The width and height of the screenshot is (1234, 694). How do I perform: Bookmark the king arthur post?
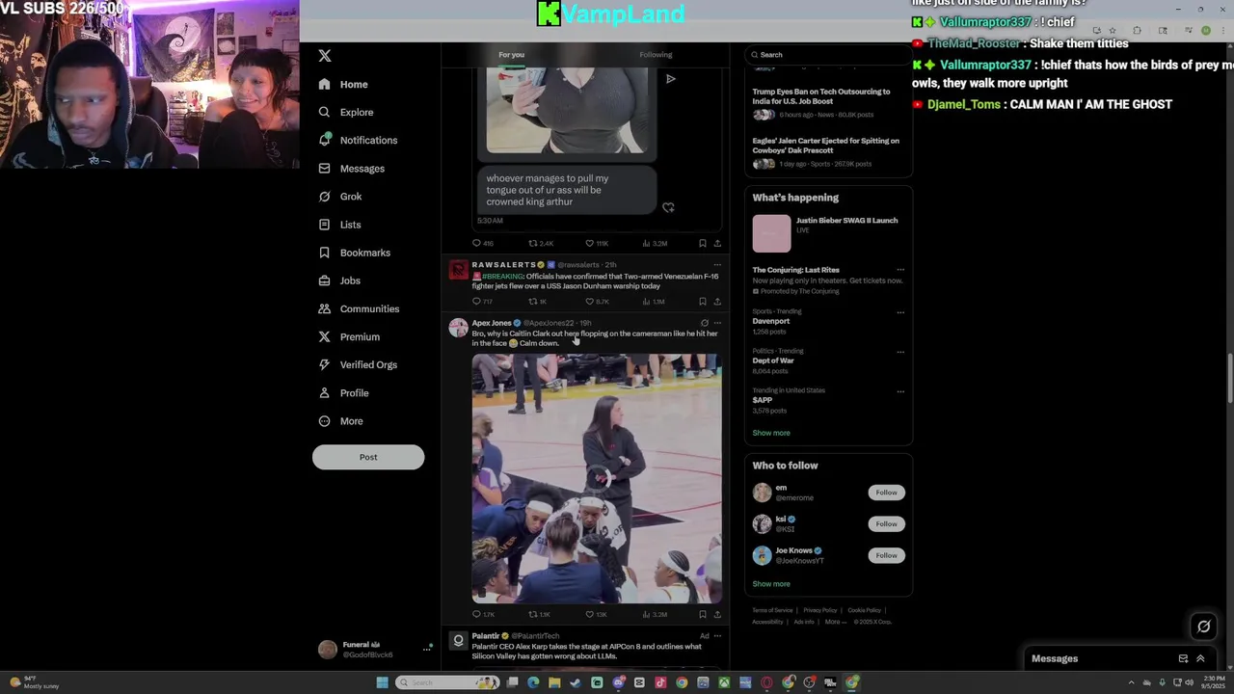(702, 244)
